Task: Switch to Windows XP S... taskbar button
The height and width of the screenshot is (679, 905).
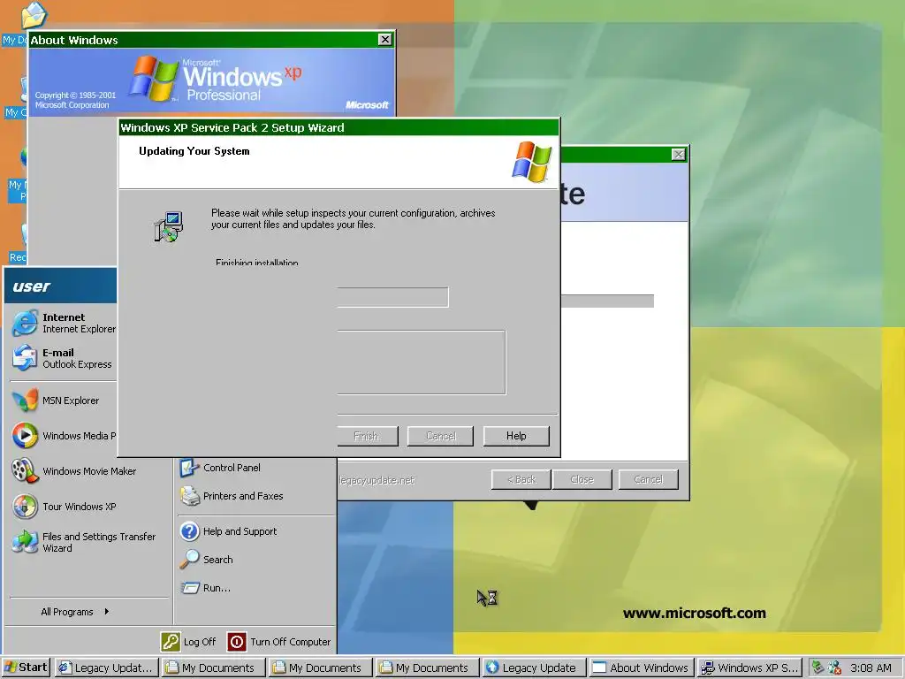Action: click(749, 668)
